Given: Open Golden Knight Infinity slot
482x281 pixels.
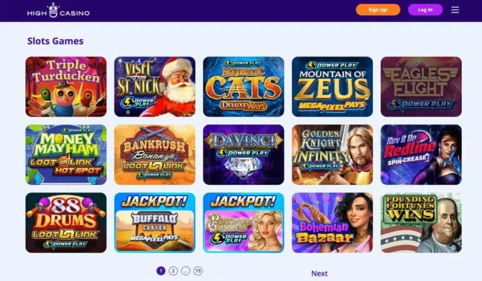Looking at the screenshot, I should [x=332, y=154].
